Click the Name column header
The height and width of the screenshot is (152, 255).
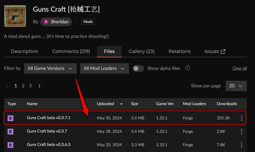(32, 104)
